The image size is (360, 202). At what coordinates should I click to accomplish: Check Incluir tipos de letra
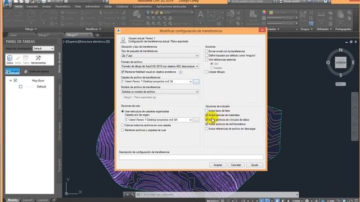(206, 111)
